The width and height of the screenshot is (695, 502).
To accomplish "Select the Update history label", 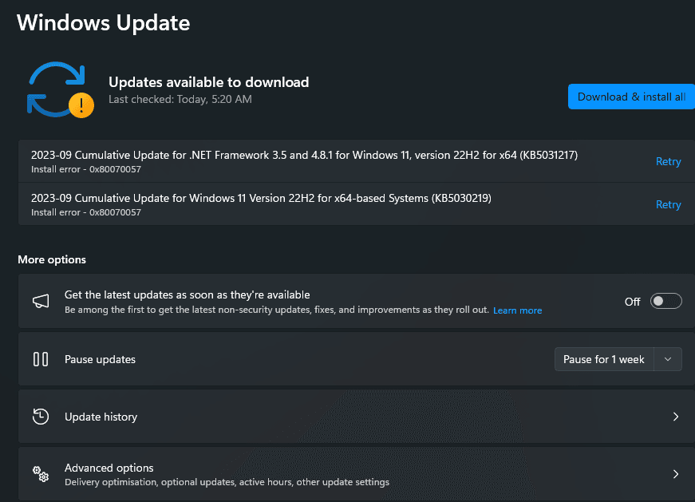I will (x=101, y=417).
